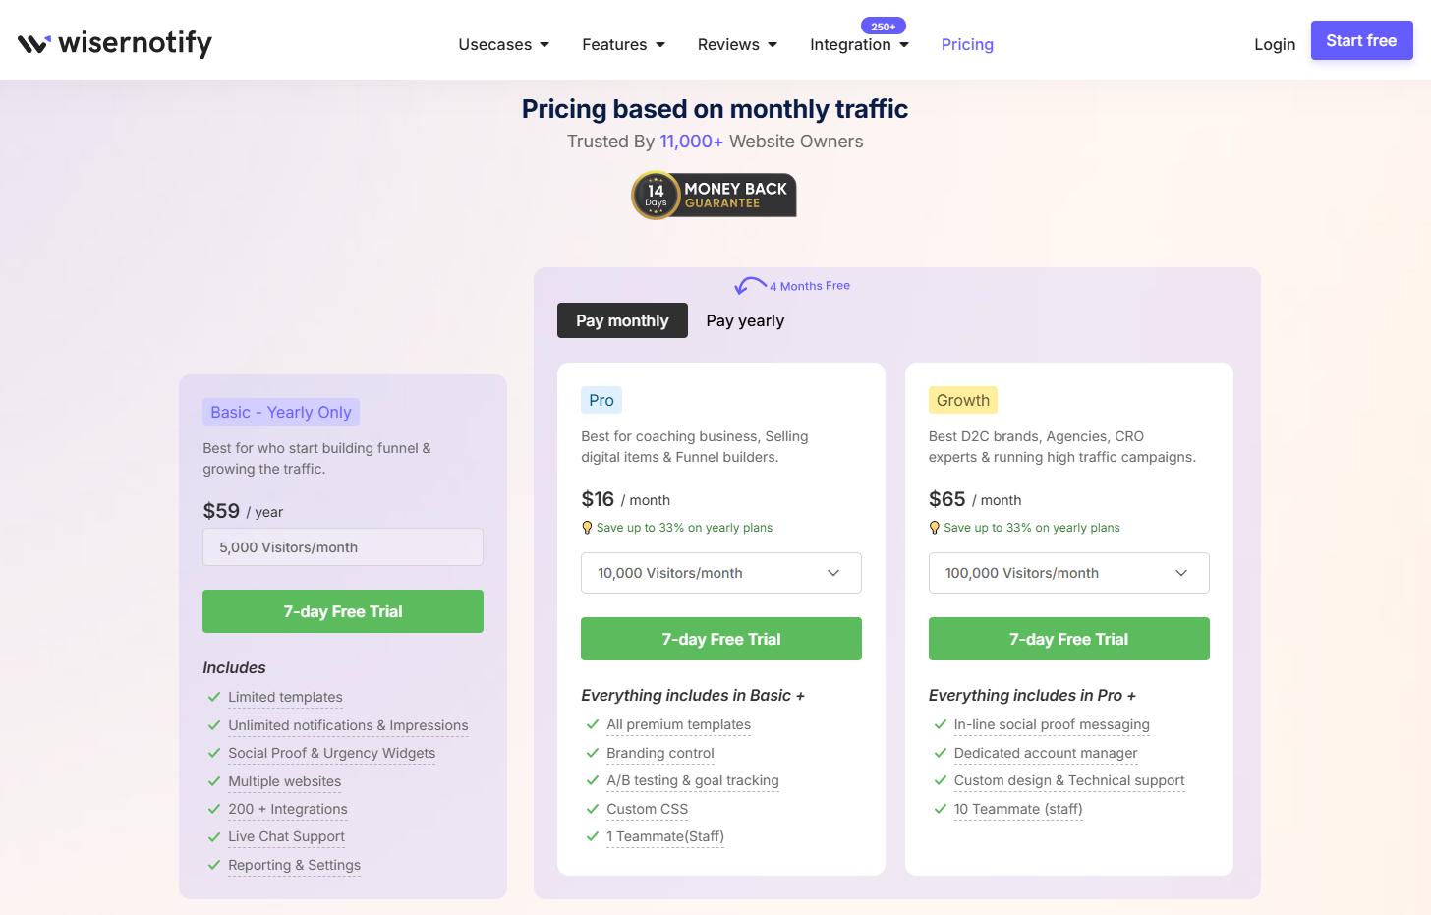The image size is (1431, 915).
Task: Open the 100,000 Visitors/month dropdown in Growth
Action: 1068,573
